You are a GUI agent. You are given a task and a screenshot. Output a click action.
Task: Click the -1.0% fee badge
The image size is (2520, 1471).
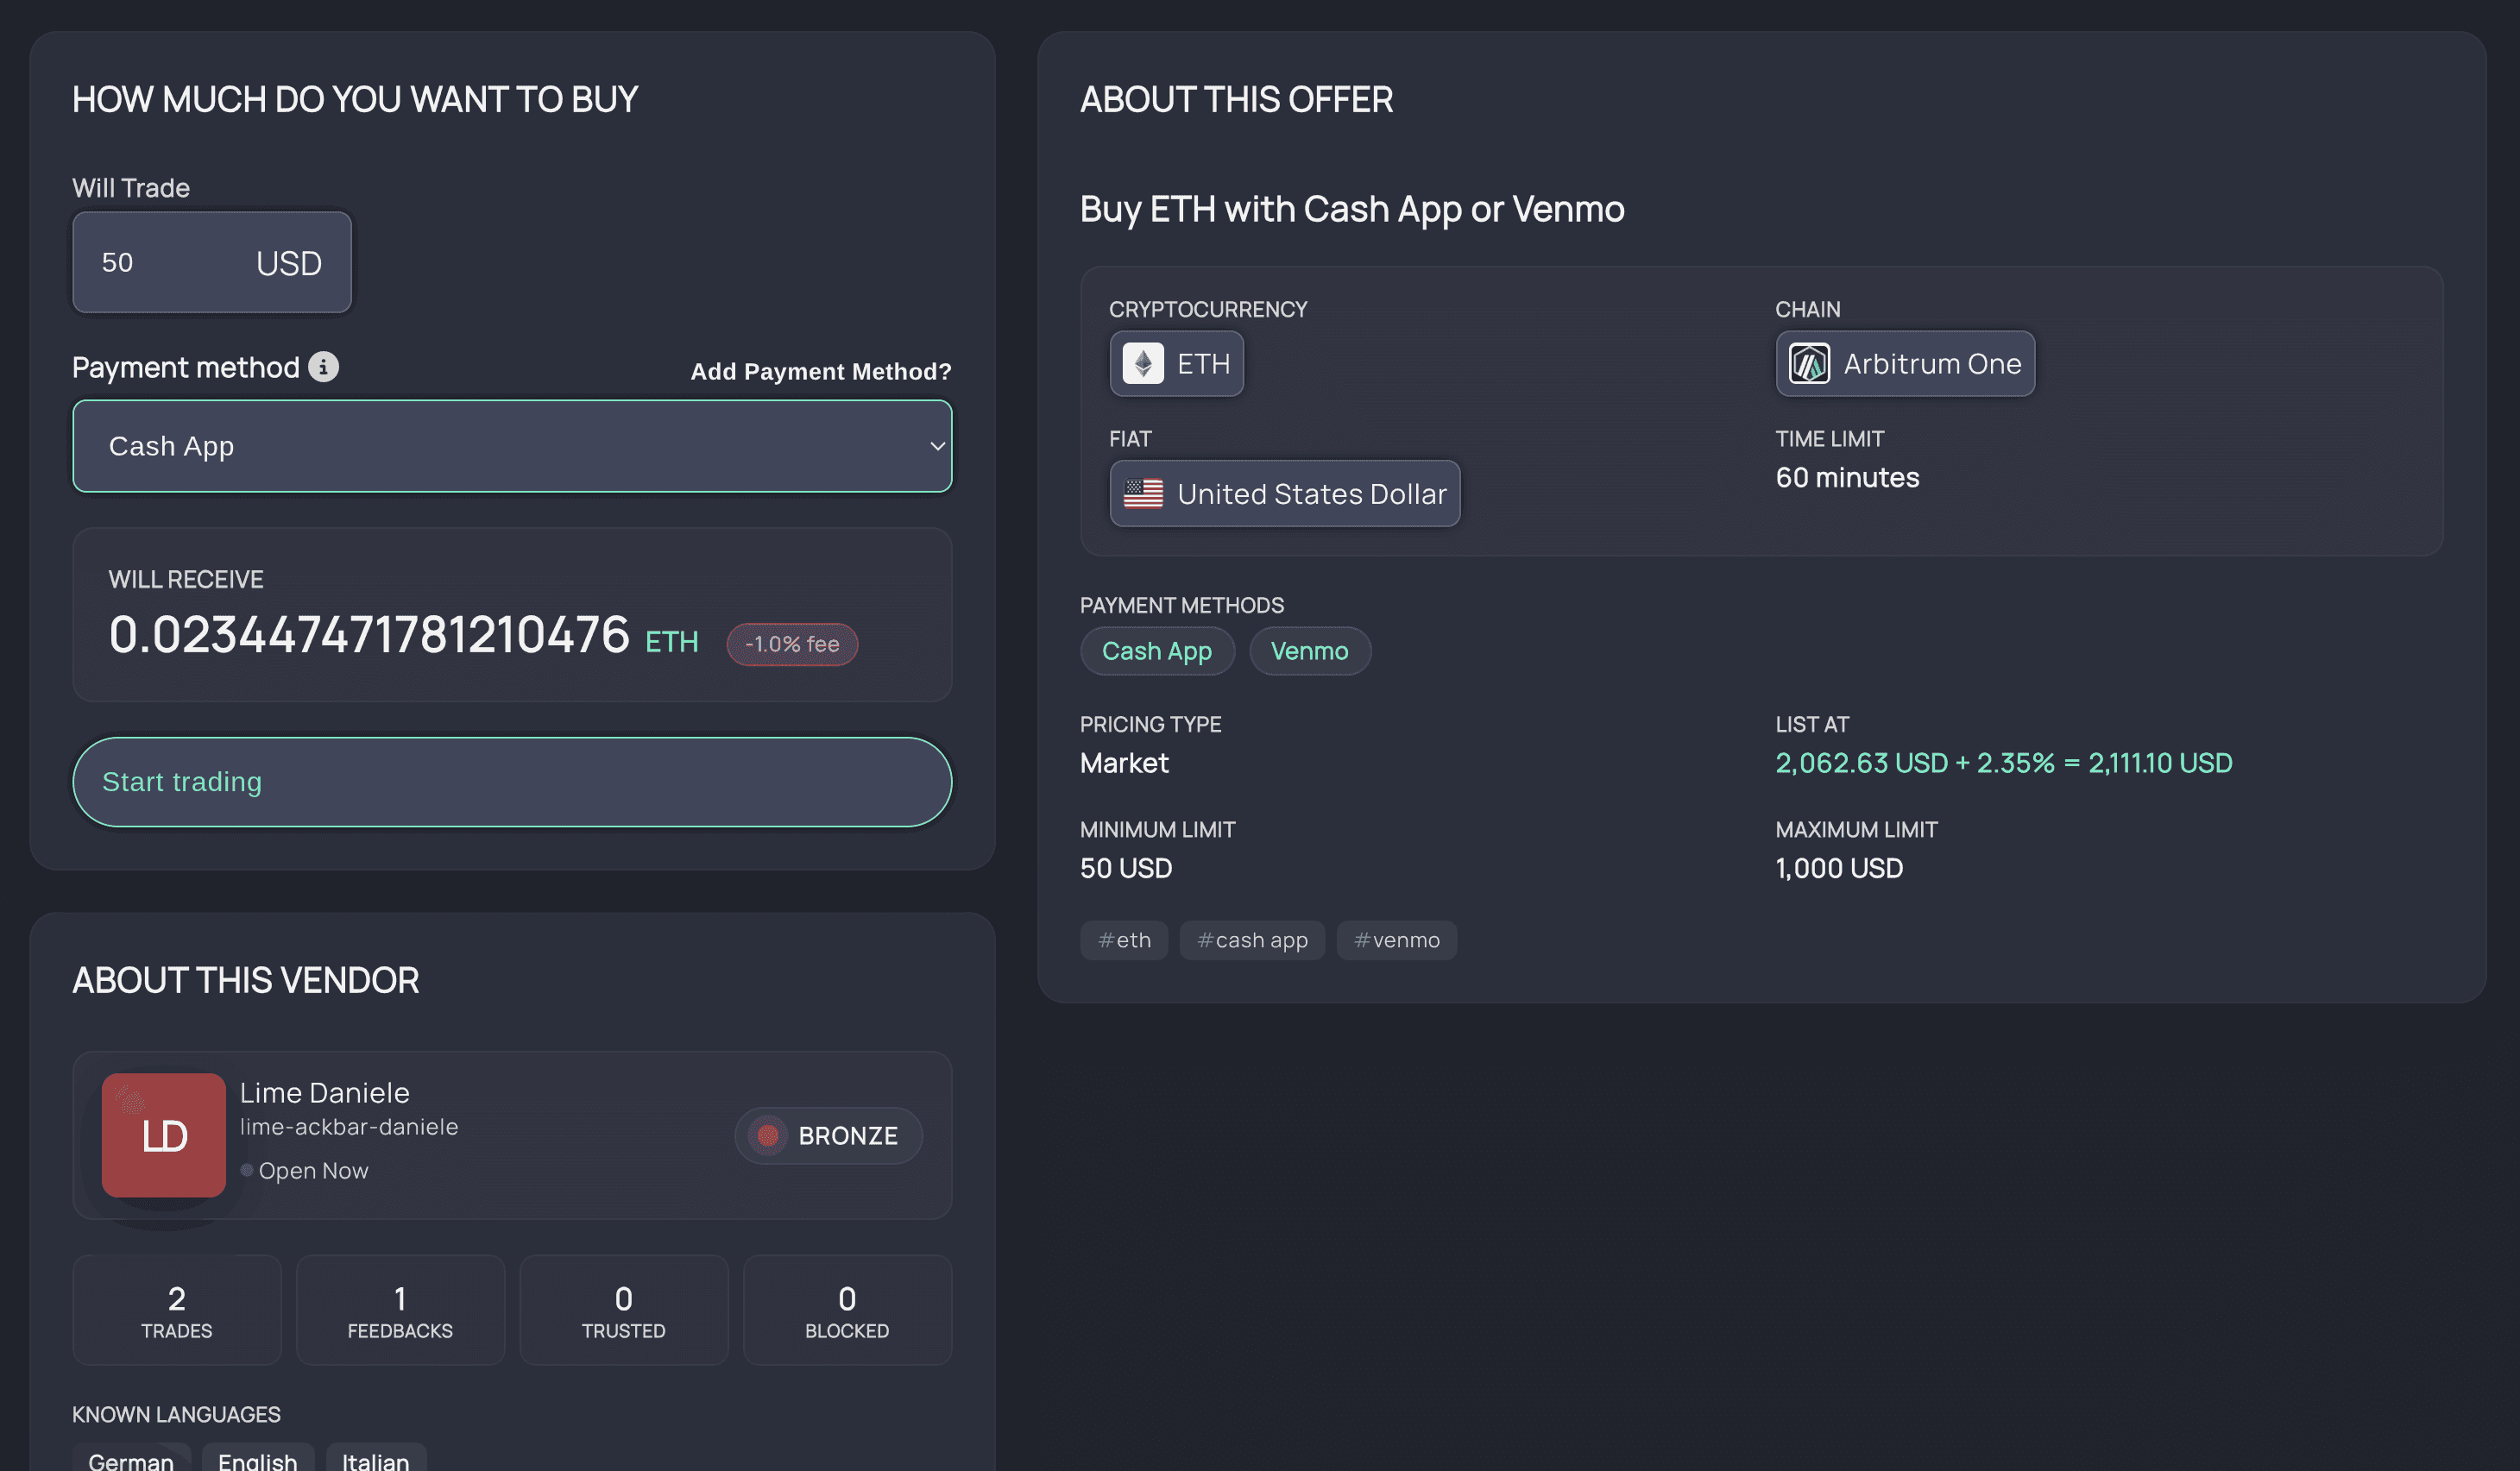[792, 644]
